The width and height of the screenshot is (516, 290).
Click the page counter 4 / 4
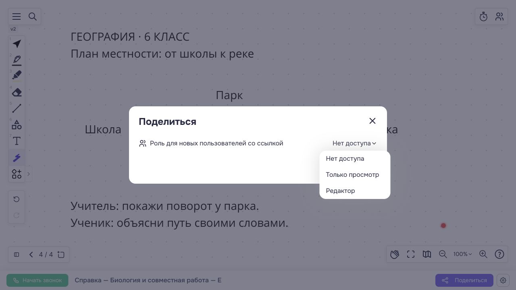[x=46, y=255]
